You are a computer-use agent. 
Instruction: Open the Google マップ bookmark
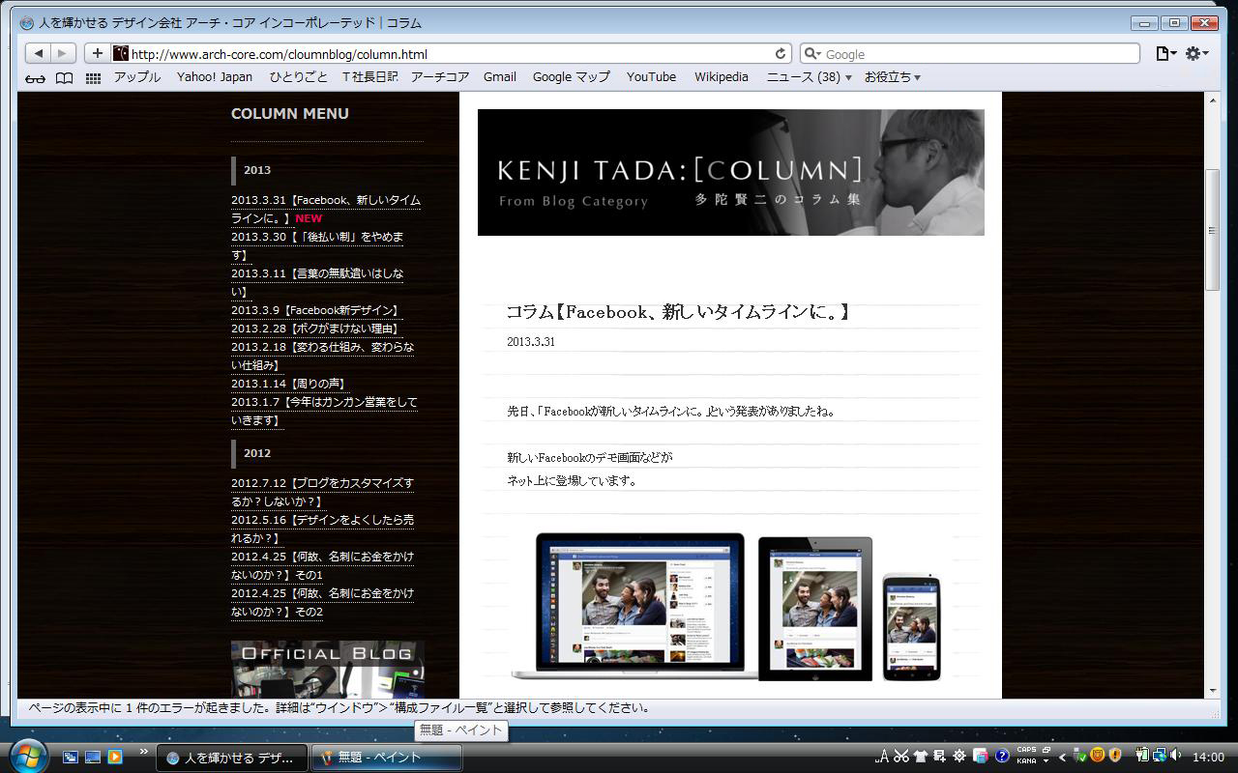pyautogui.click(x=572, y=77)
